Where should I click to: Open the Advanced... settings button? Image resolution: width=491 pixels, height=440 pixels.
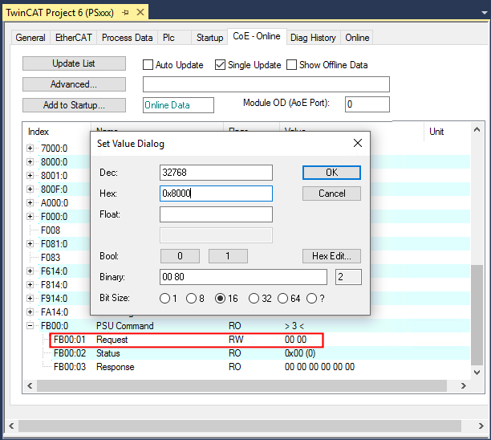pos(74,84)
